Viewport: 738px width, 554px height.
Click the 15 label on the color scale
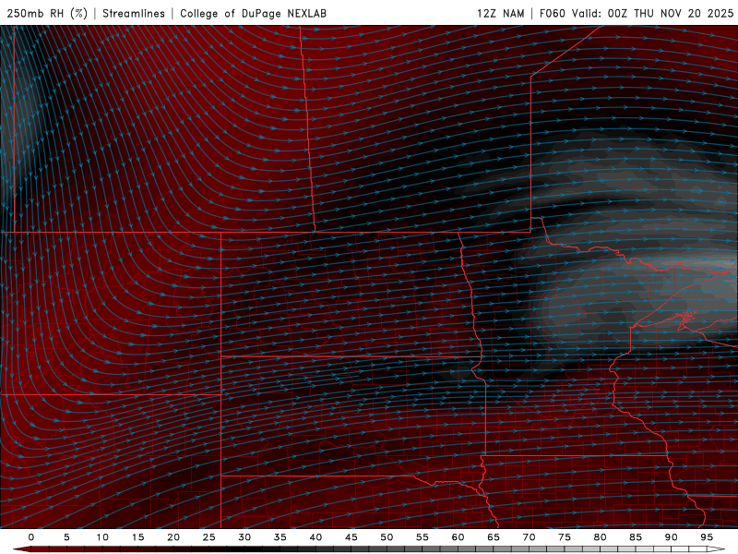(x=137, y=537)
